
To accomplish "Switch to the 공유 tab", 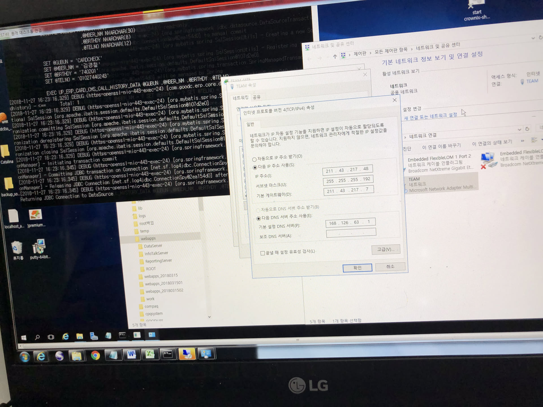I will pos(257,97).
